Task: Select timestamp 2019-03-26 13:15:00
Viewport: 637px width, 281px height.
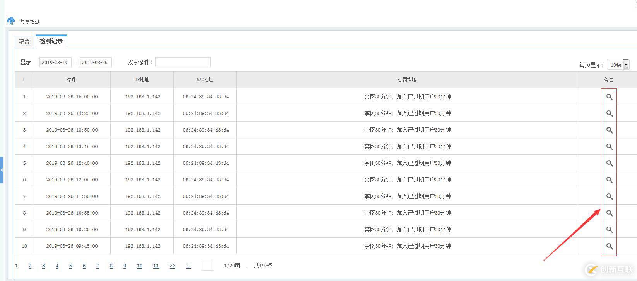Action: tap(72, 147)
